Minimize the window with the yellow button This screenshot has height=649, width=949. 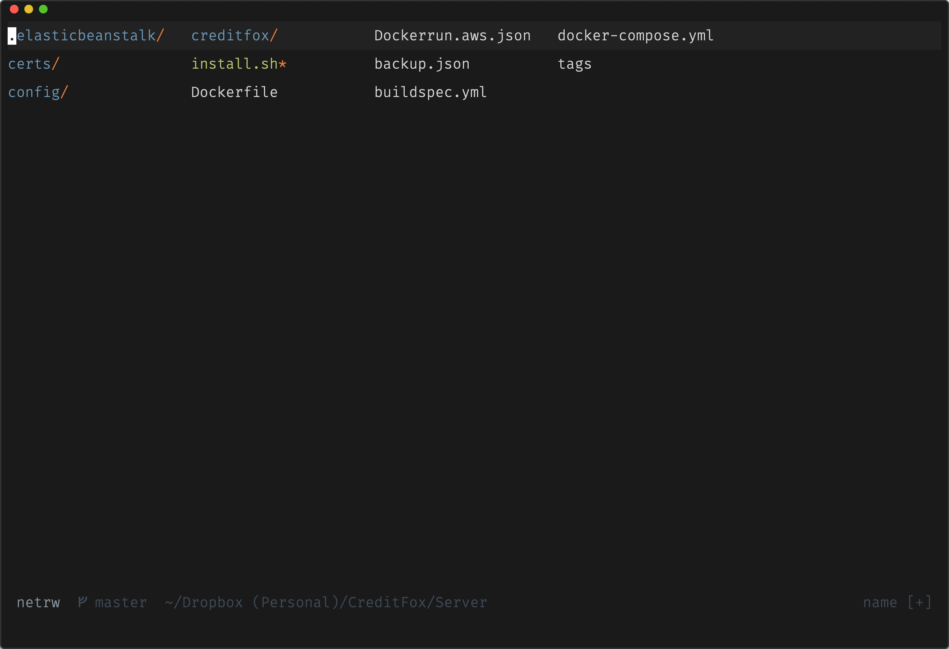[29, 9]
